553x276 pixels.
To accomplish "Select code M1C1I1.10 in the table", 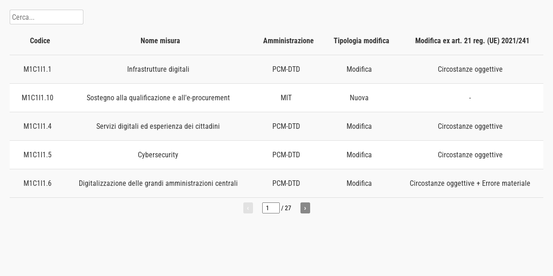I will [37, 98].
